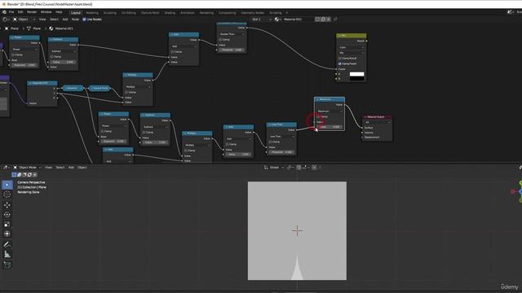Select the Scale tool in viewport toolbar
Image resolution: width=522 pixels, height=293 pixels.
[x=7, y=225]
